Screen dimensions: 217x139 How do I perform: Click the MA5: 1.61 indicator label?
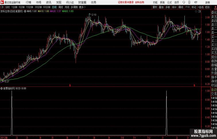pyautogui.click(x=32, y=11)
